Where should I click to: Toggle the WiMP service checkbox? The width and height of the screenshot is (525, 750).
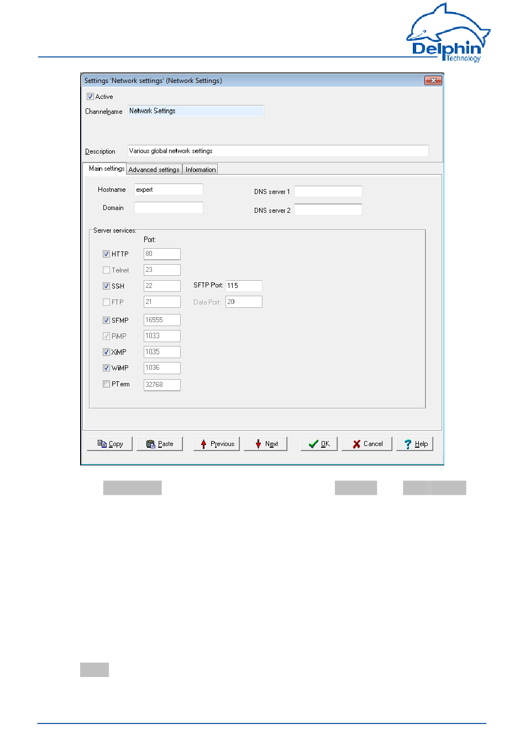click(106, 368)
